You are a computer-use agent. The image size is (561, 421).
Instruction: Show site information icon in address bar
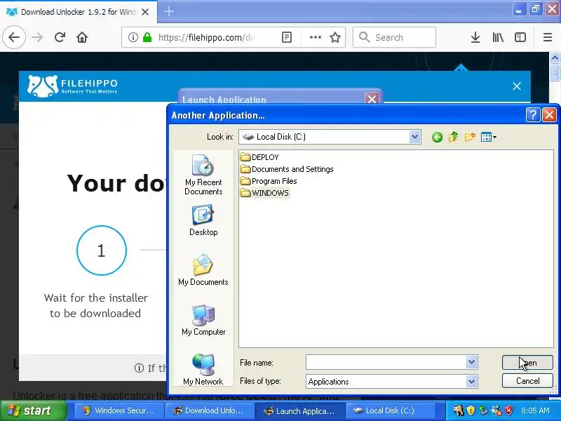[133, 37]
